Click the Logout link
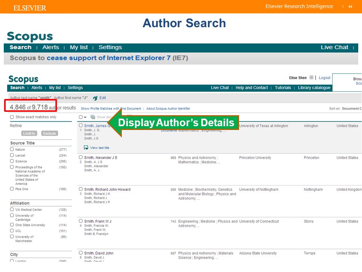The height and width of the screenshot is (272, 362). (324, 78)
